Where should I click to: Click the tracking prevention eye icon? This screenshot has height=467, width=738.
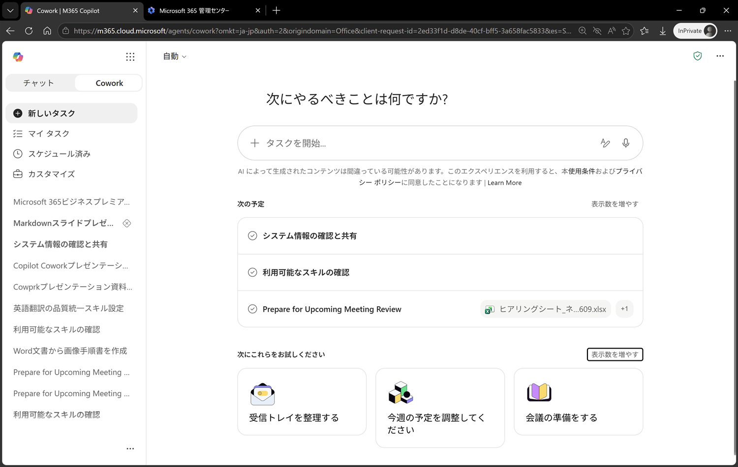pyautogui.click(x=597, y=31)
